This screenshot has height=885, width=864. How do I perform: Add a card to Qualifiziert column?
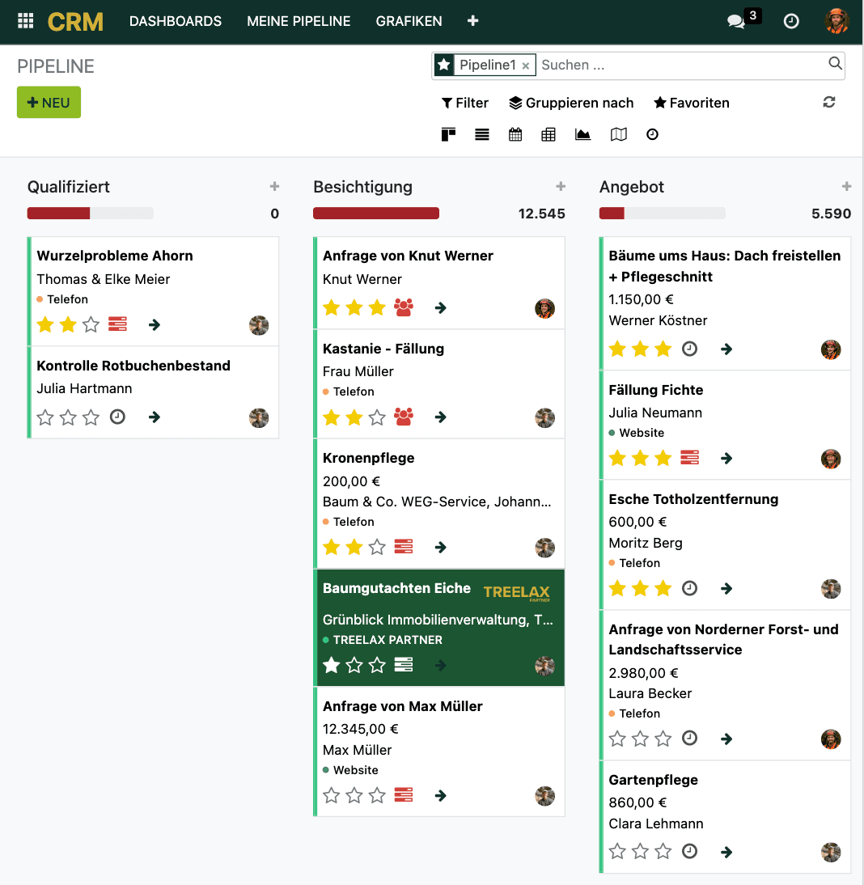point(275,186)
